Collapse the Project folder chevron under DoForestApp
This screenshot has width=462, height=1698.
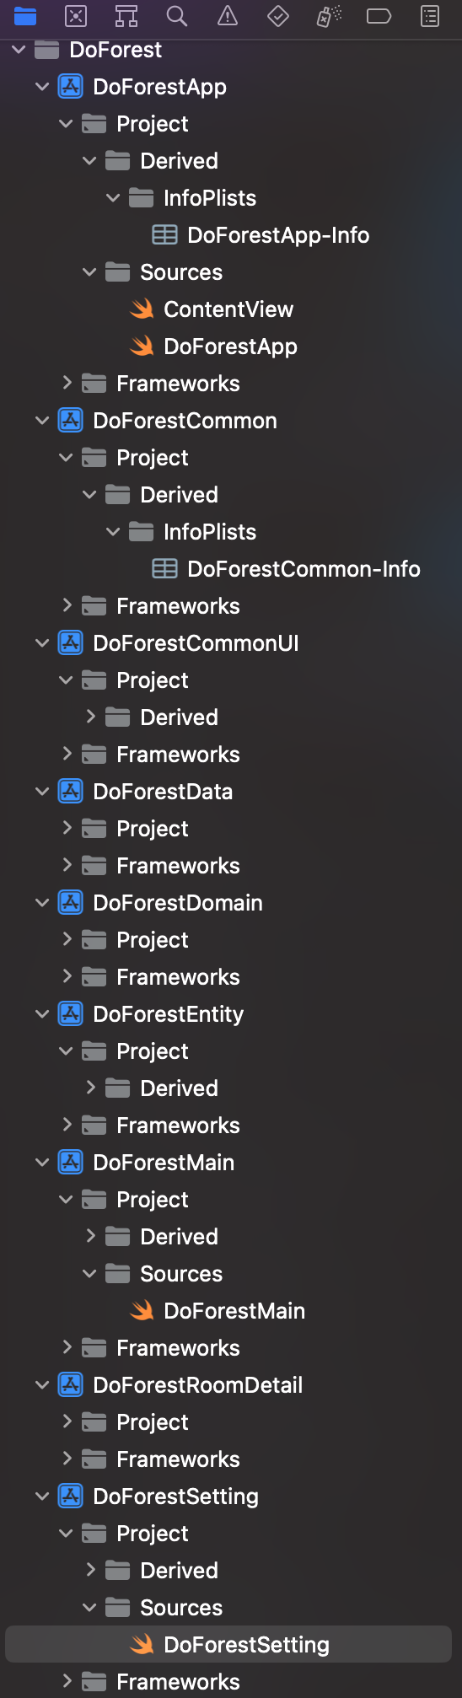(x=66, y=124)
